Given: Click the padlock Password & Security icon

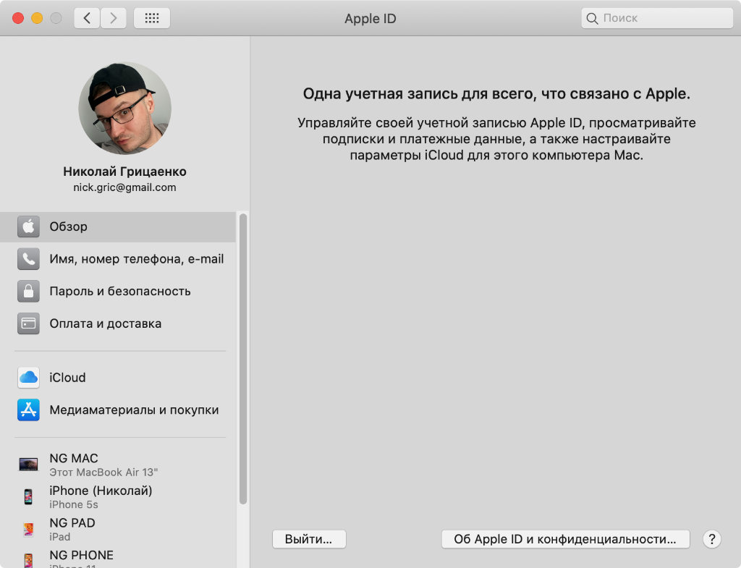Looking at the screenshot, I should (x=28, y=292).
